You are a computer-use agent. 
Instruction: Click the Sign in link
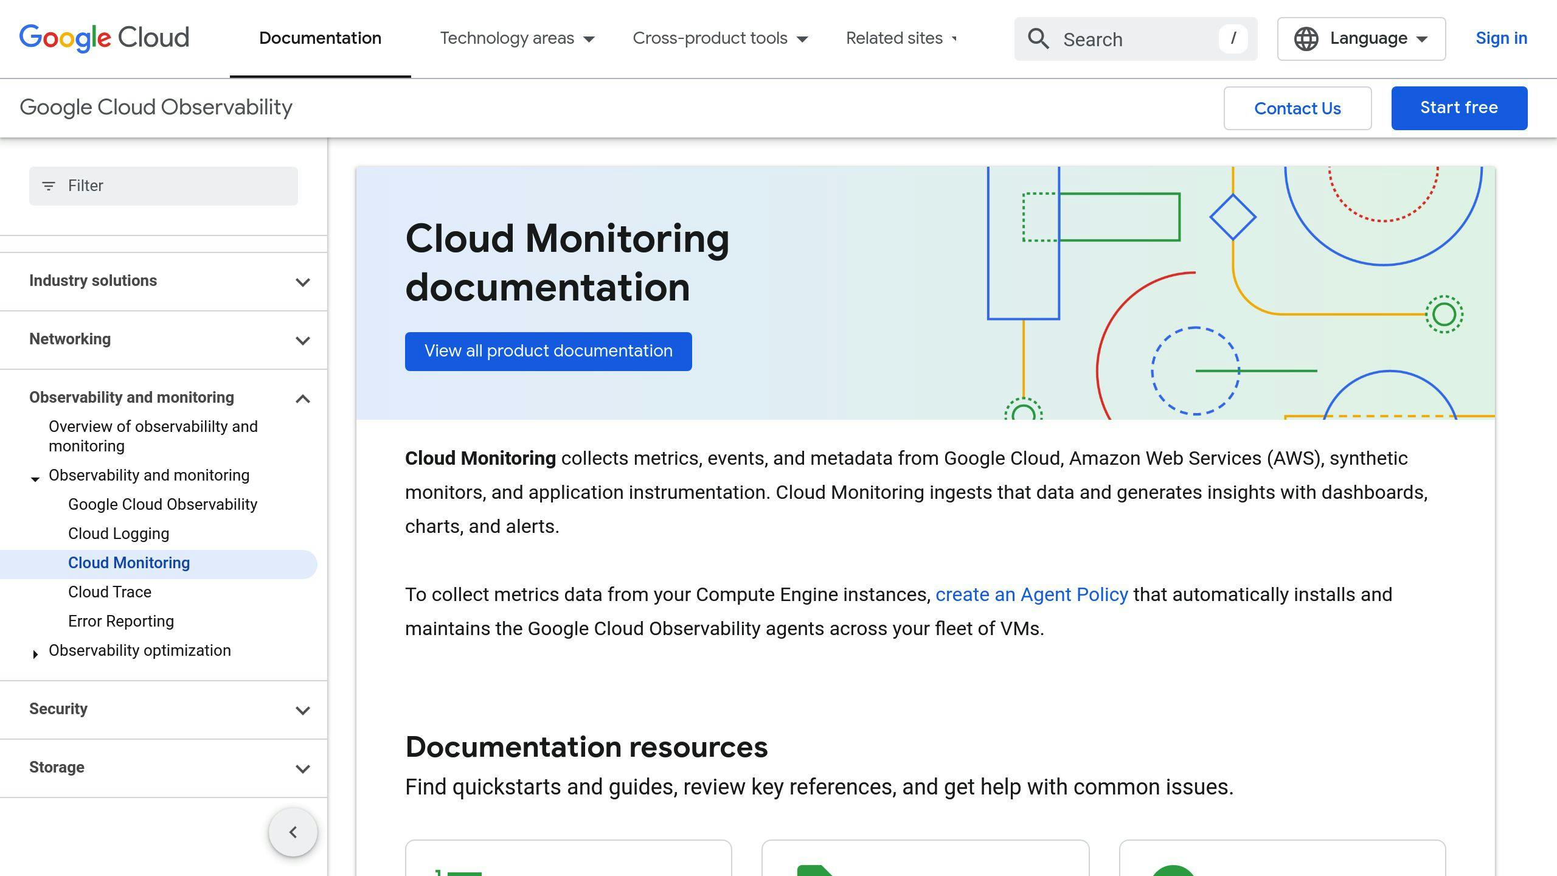coord(1501,38)
